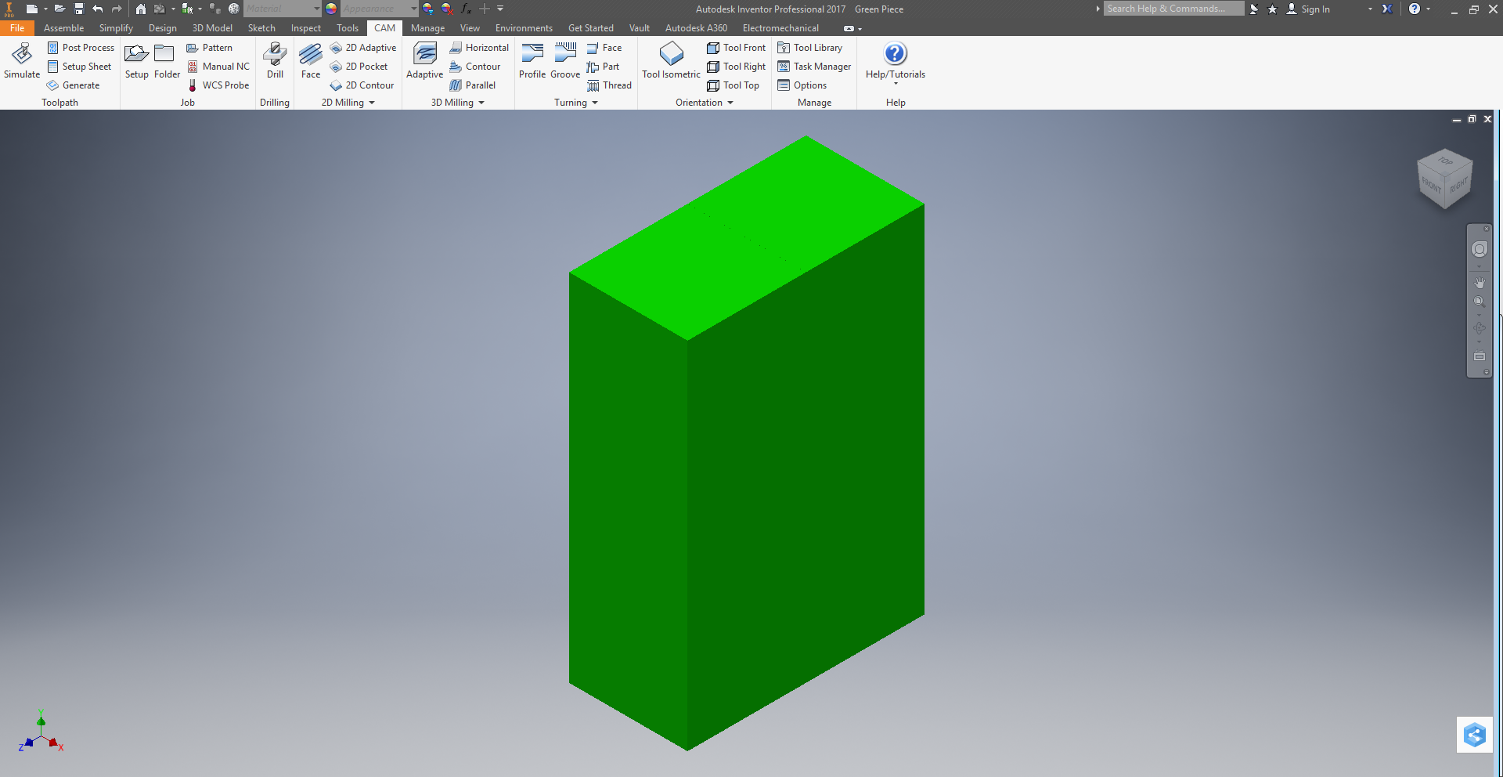Switch to the Manage tab
Image resolution: width=1503 pixels, height=777 pixels.
tap(427, 28)
